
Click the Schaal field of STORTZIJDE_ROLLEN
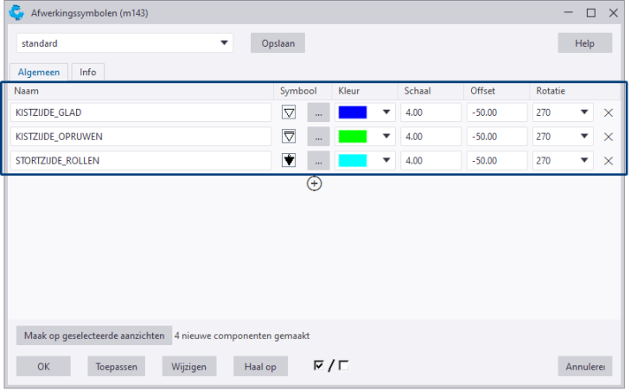430,161
